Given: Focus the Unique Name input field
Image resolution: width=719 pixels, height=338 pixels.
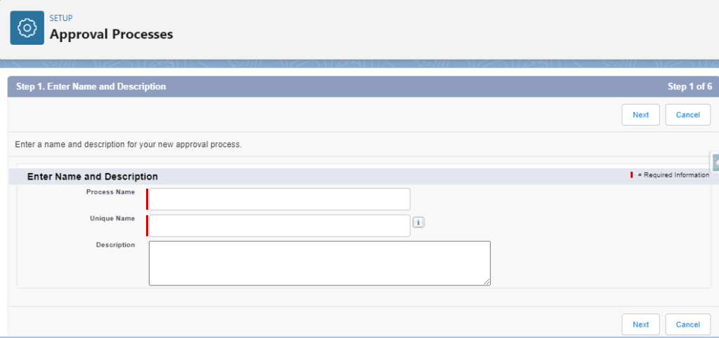Looking at the screenshot, I should coord(279,226).
